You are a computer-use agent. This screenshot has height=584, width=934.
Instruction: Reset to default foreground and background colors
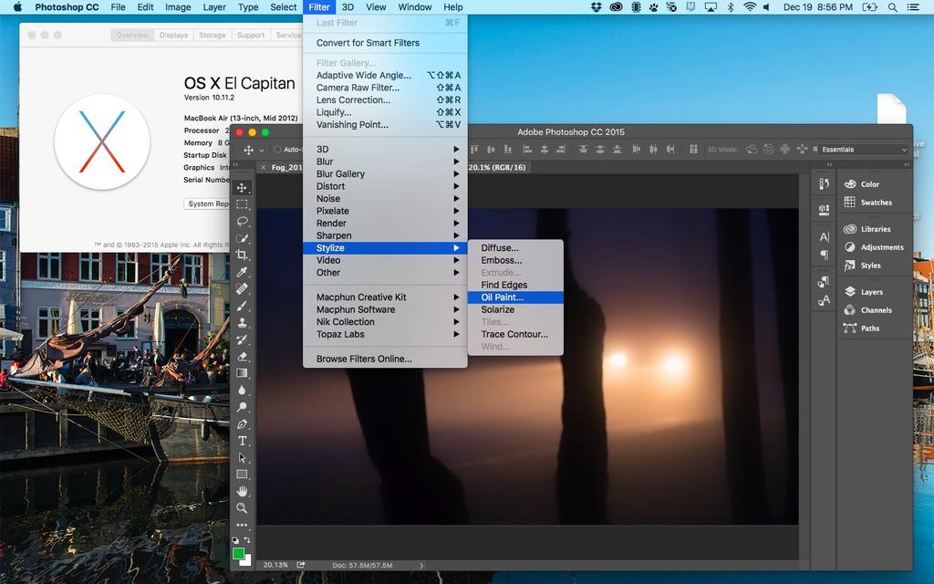click(234, 541)
